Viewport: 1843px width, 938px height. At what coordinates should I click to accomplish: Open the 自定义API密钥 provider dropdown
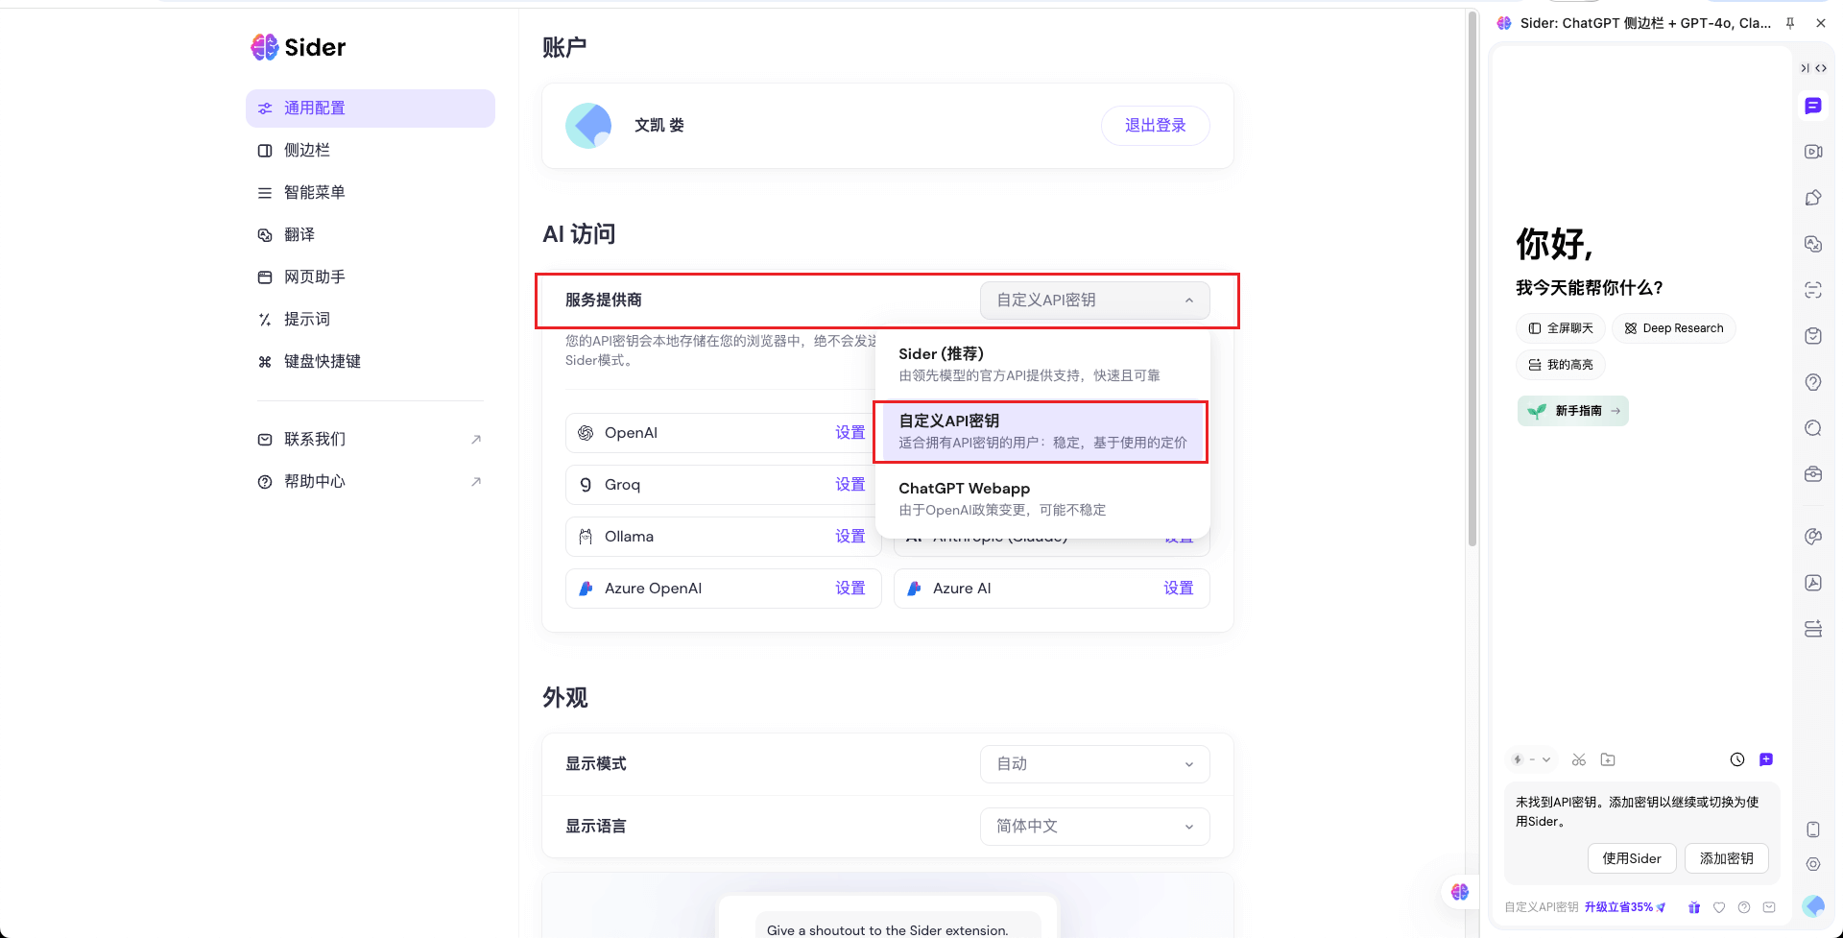point(1094,300)
